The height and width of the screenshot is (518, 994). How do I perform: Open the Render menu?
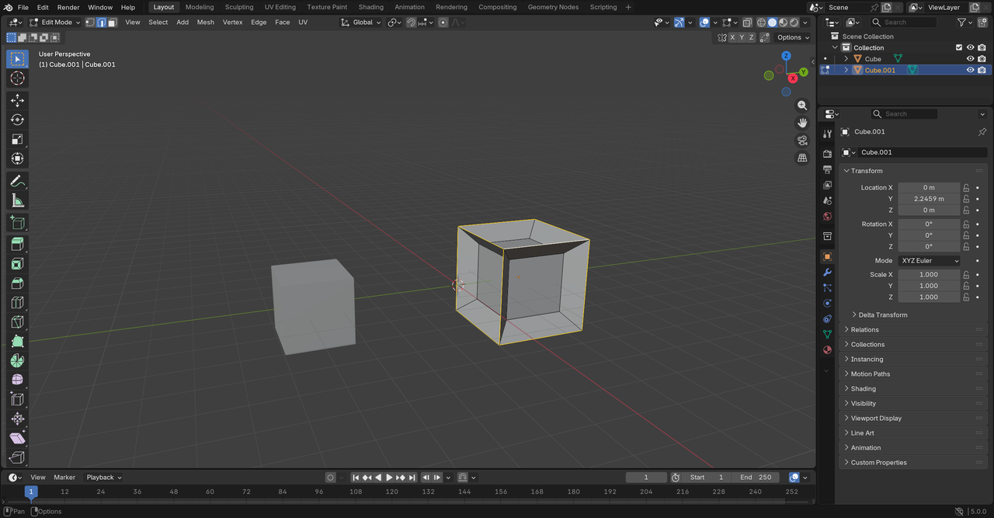(x=68, y=7)
